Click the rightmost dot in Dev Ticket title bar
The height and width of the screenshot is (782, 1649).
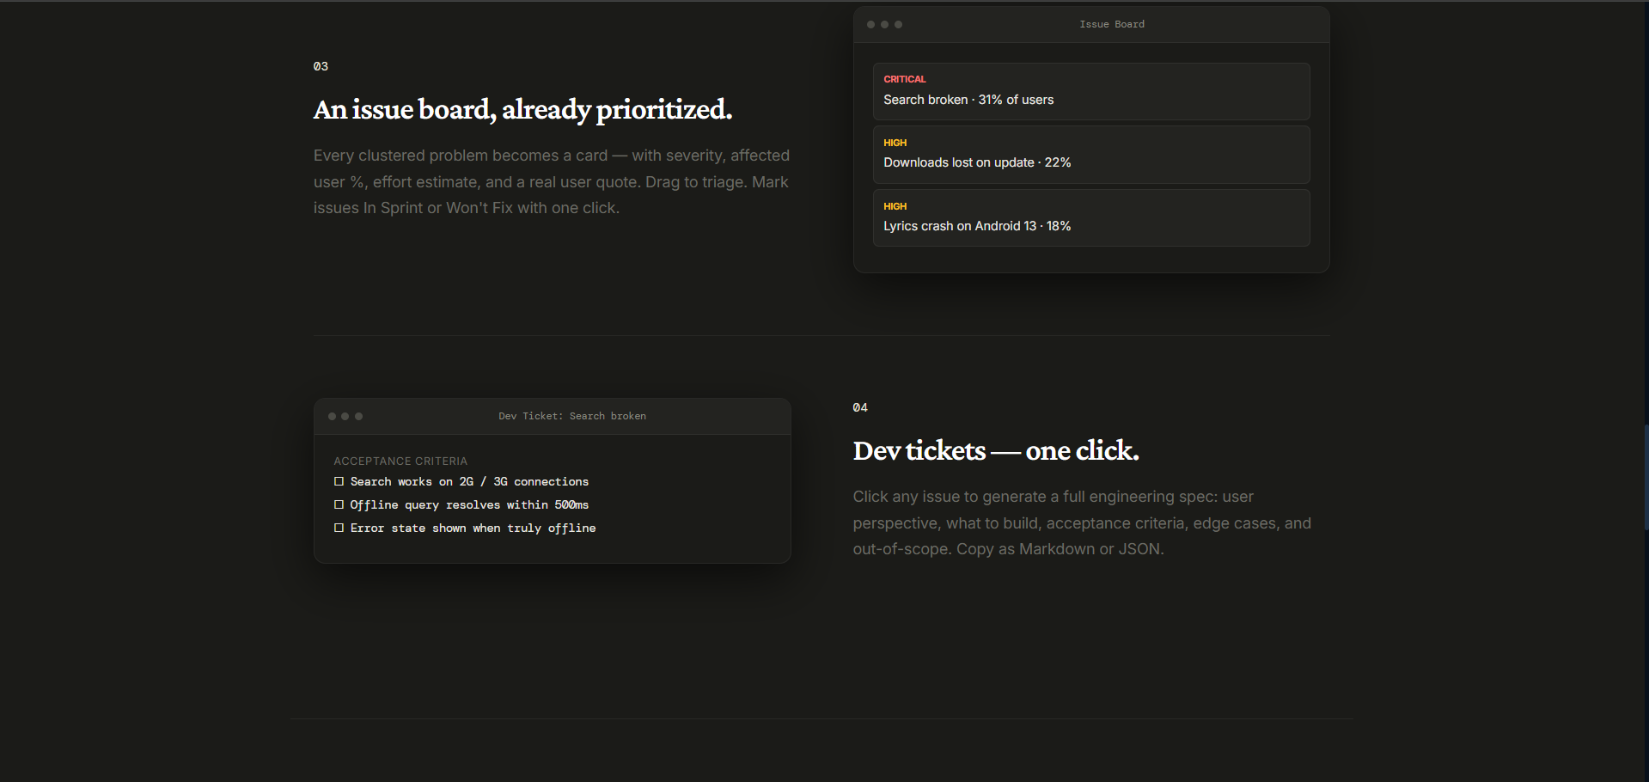(x=359, y=417)
